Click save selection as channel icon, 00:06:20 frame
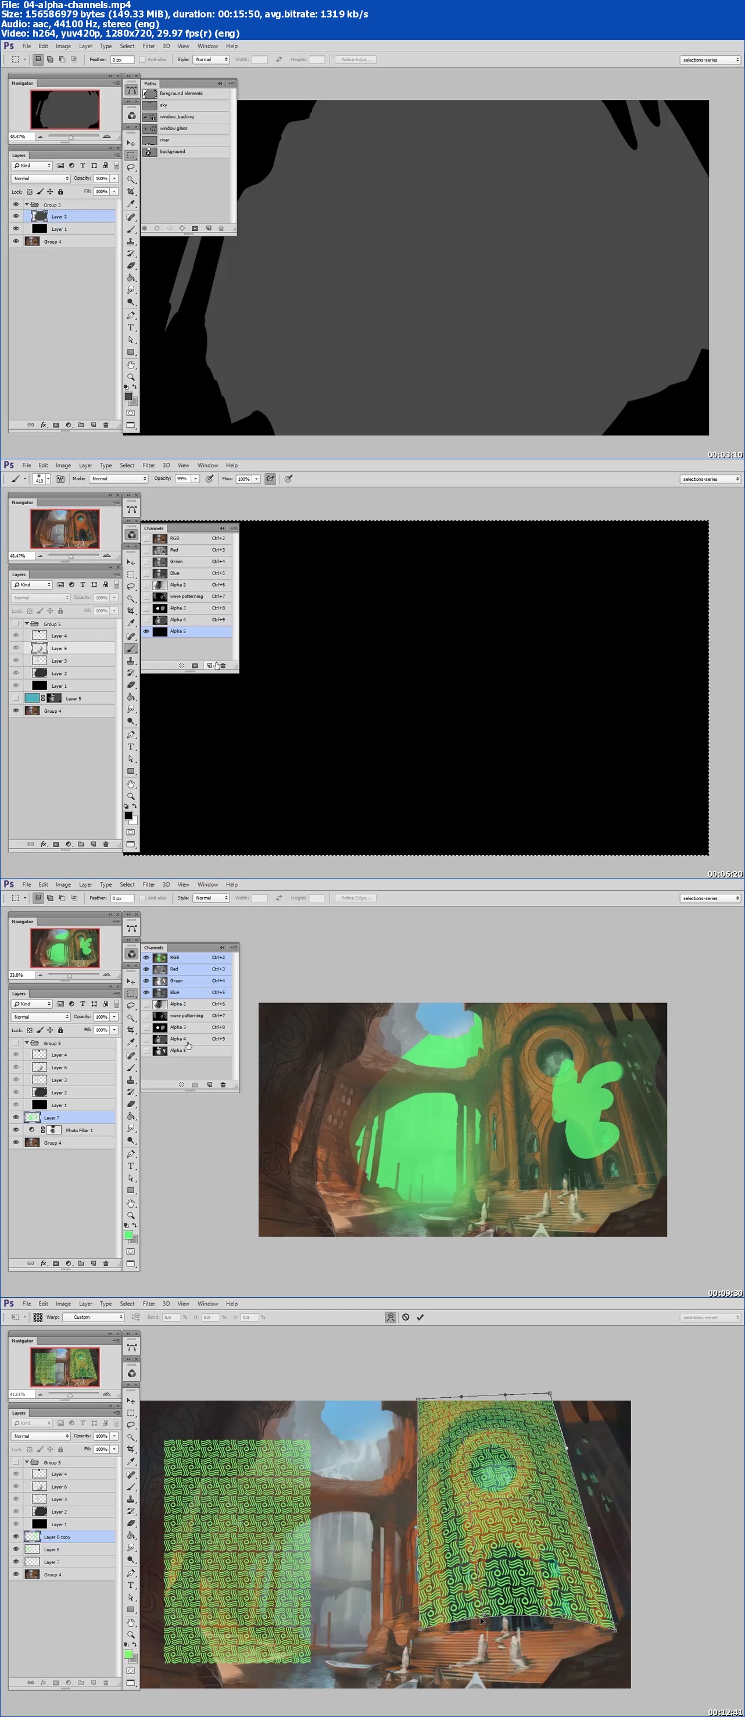This screenshot has height=1717, width=745. [x=195, y=665]
